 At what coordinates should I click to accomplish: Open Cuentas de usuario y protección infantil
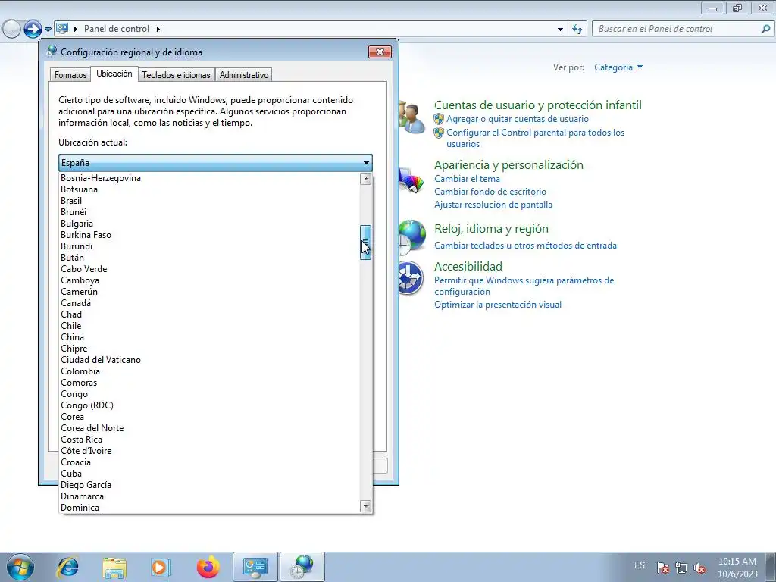[x=538, y=105]
